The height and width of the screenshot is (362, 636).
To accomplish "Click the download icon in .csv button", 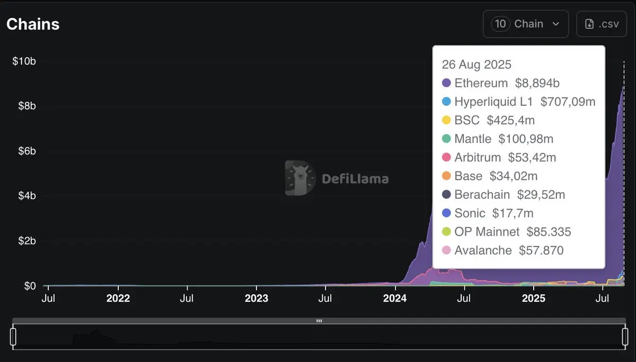I will point(589,24).
